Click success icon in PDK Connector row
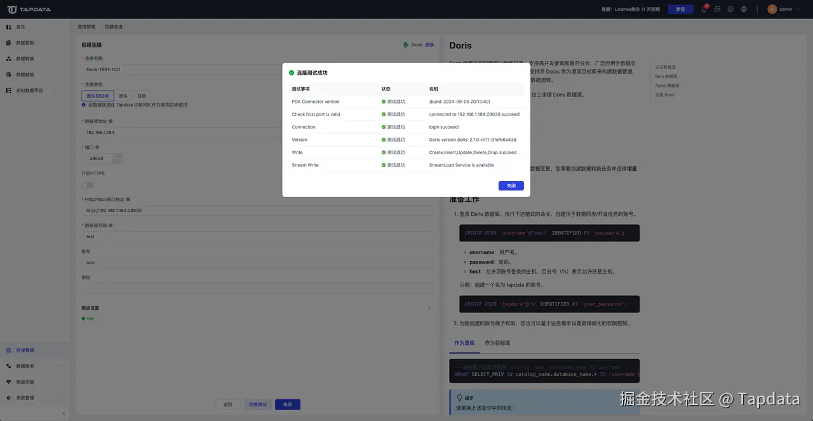 coord(384,102)
